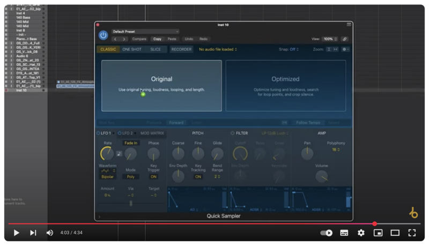This screenshot has width=429, height=246.
Task: Click the amp Pan knob
Action: tap(307, 154)
